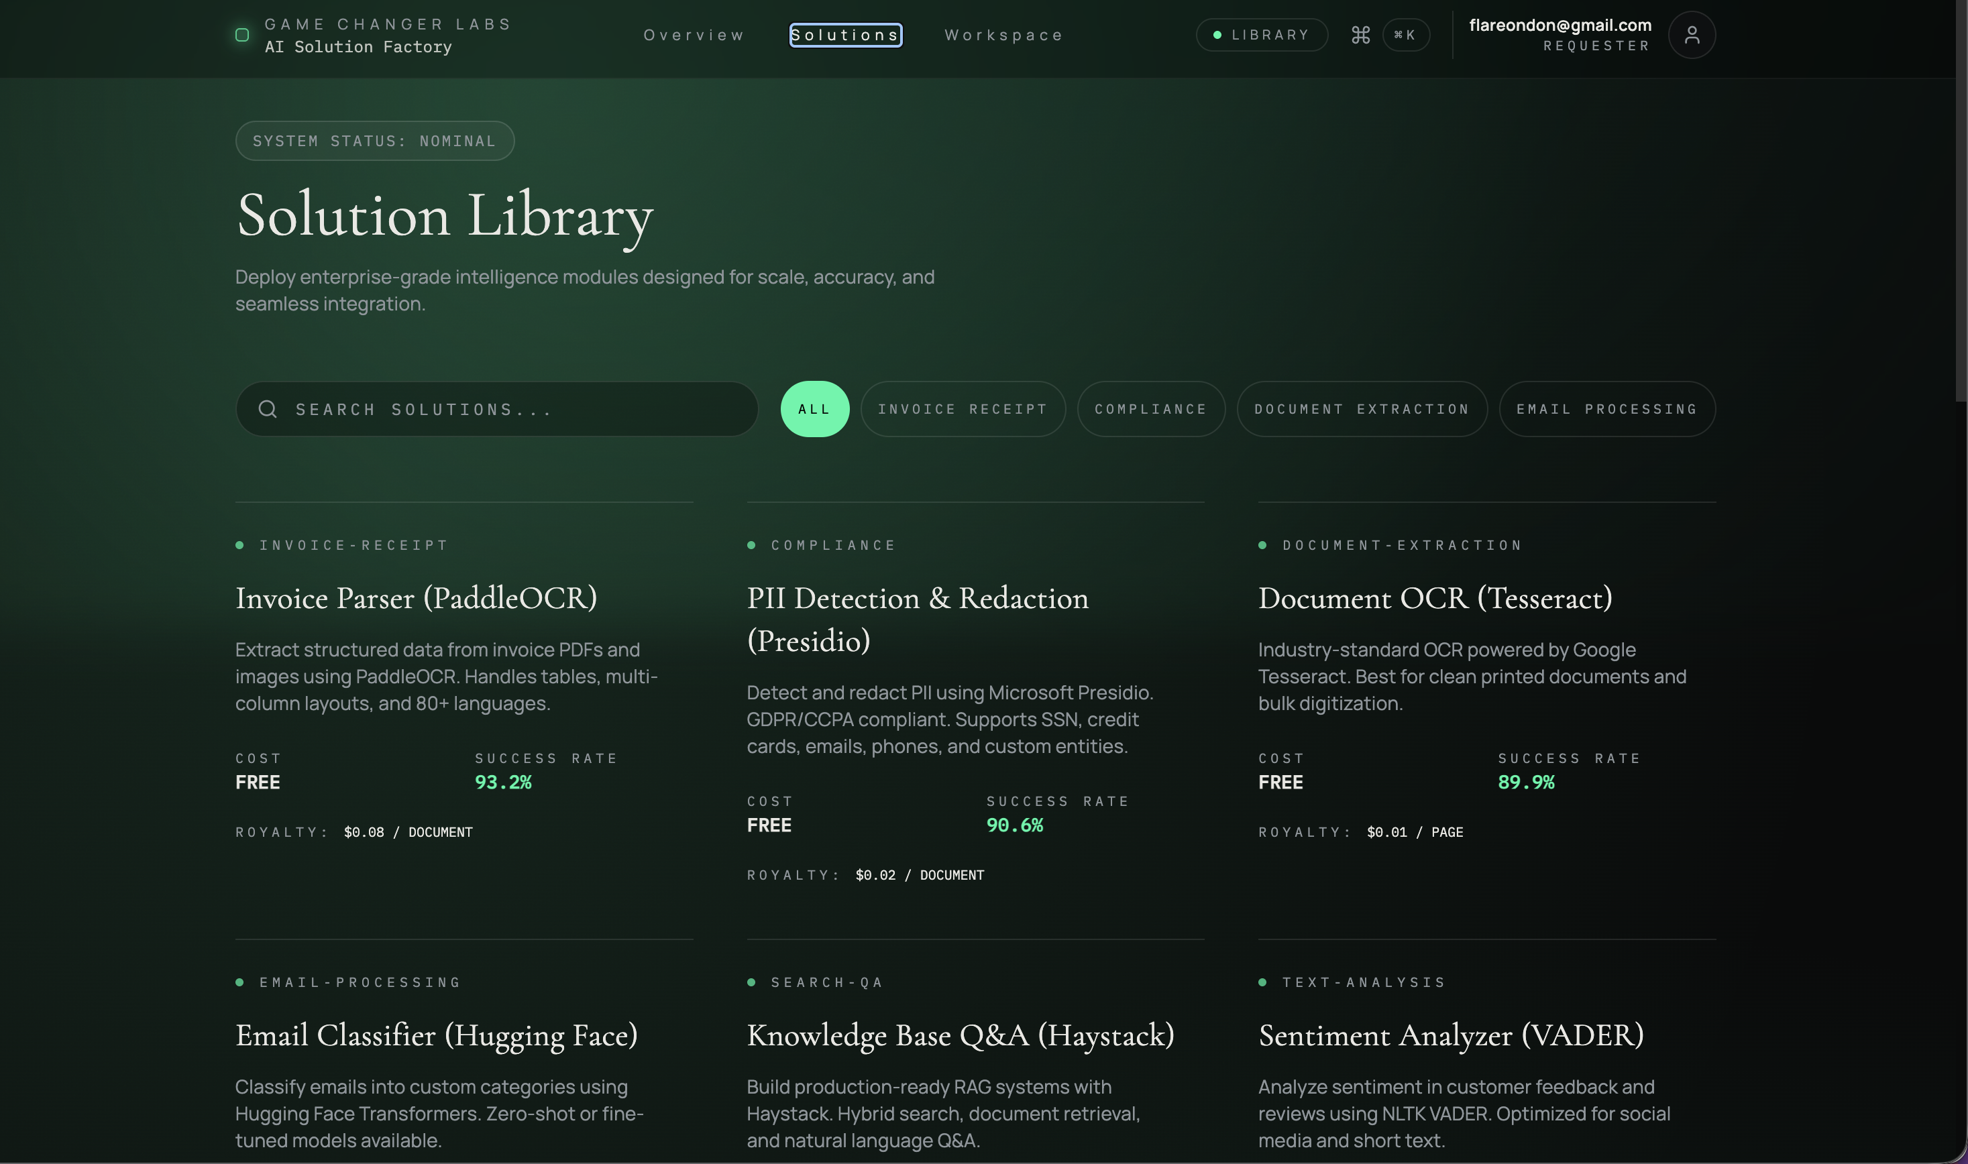Filter by Invoice Receipt category

pyautogui.click(x=963, y=410)
